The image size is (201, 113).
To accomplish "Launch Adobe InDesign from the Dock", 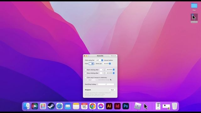I will [117, 106].
